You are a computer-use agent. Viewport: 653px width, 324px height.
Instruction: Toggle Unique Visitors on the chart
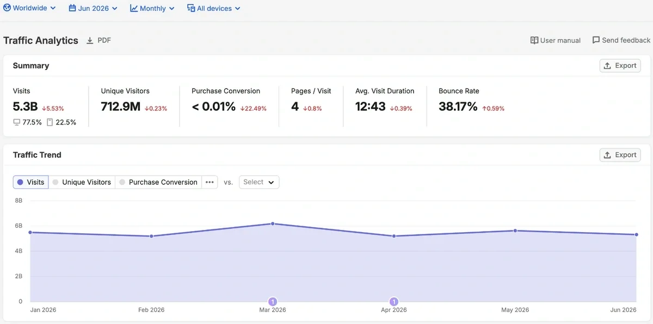pos(82,182)
